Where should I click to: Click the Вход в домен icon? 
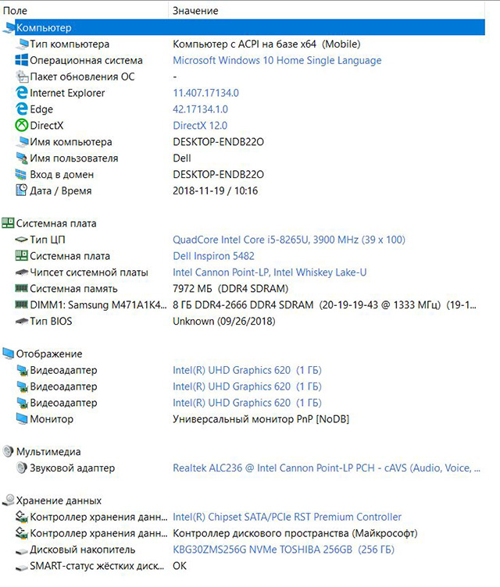[x=21, y=174]
